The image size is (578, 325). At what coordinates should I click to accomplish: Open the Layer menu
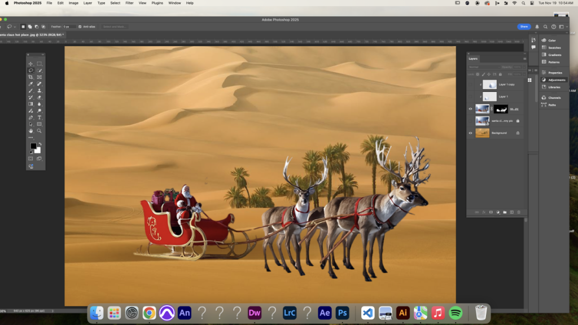click(x=87, y=3)
